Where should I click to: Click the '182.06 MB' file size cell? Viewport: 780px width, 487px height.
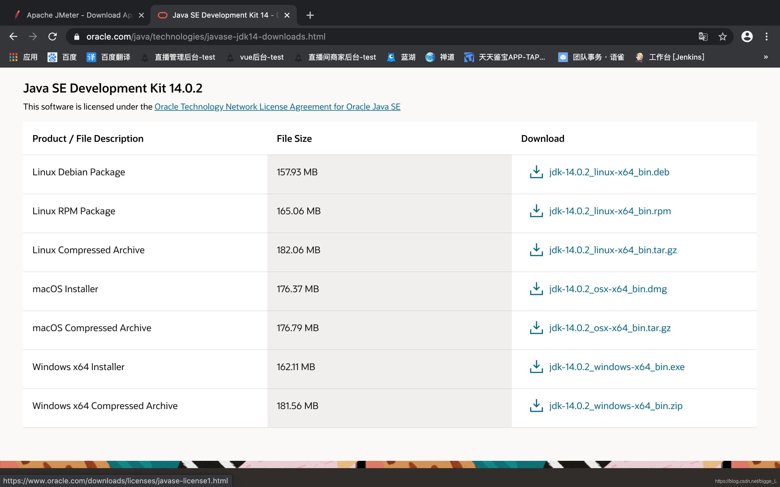coord(390,252)
